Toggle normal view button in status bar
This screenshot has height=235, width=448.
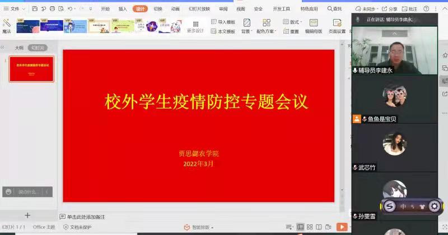point(301,227)
